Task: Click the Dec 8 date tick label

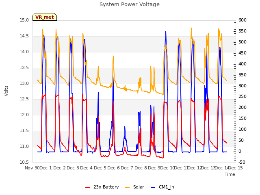Action: [x=141, y=168]
